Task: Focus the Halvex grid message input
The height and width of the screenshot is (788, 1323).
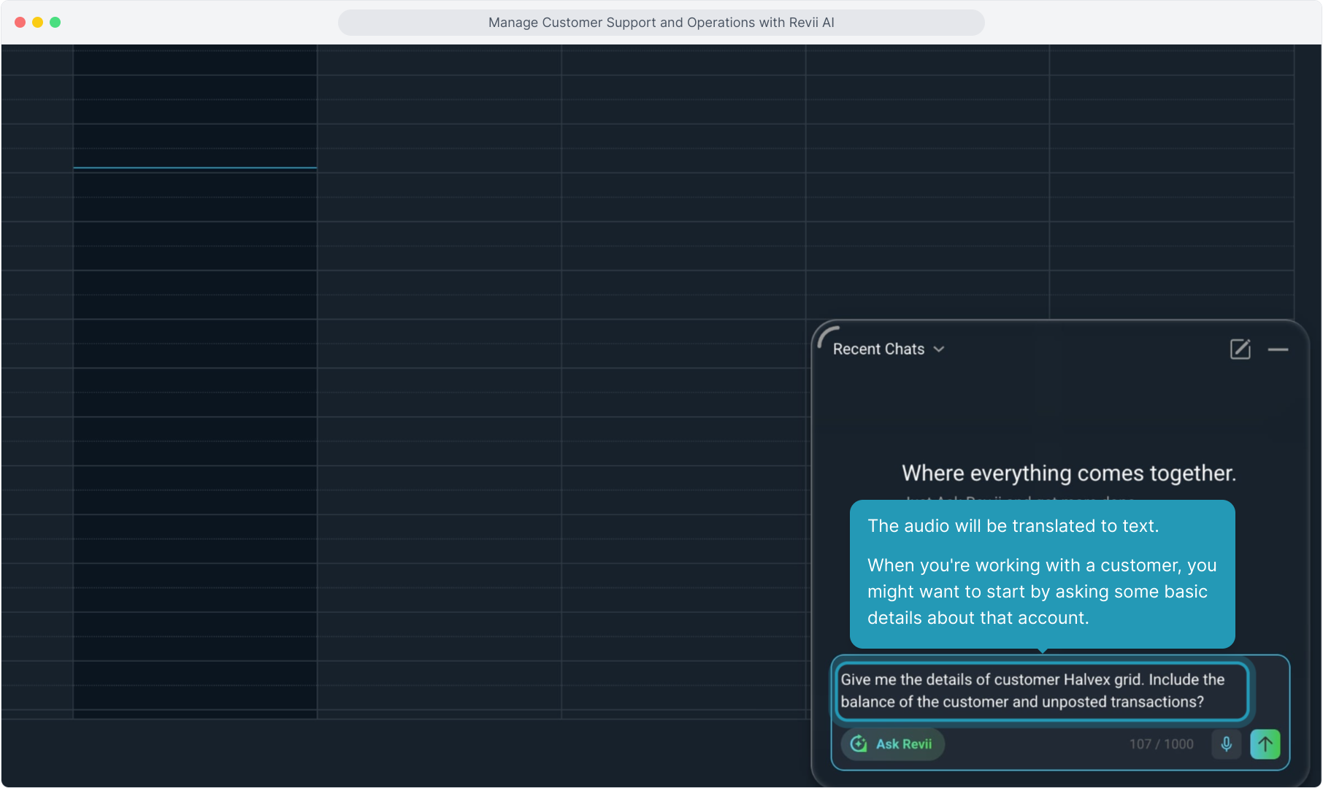Action: (1041, 690)
